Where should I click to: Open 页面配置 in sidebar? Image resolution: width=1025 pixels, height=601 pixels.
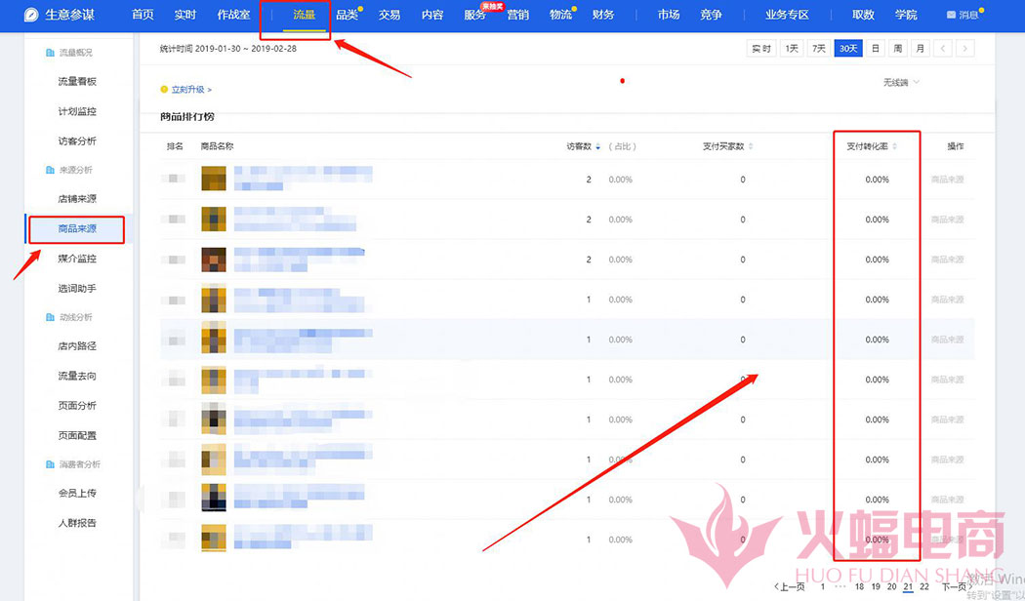tap(77, 436)
